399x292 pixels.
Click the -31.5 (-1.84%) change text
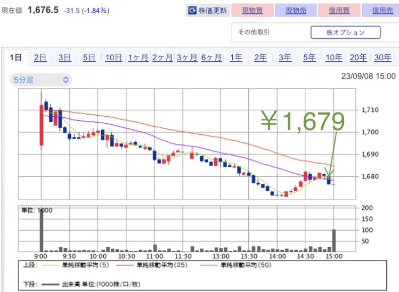click(x=86, y=11)
